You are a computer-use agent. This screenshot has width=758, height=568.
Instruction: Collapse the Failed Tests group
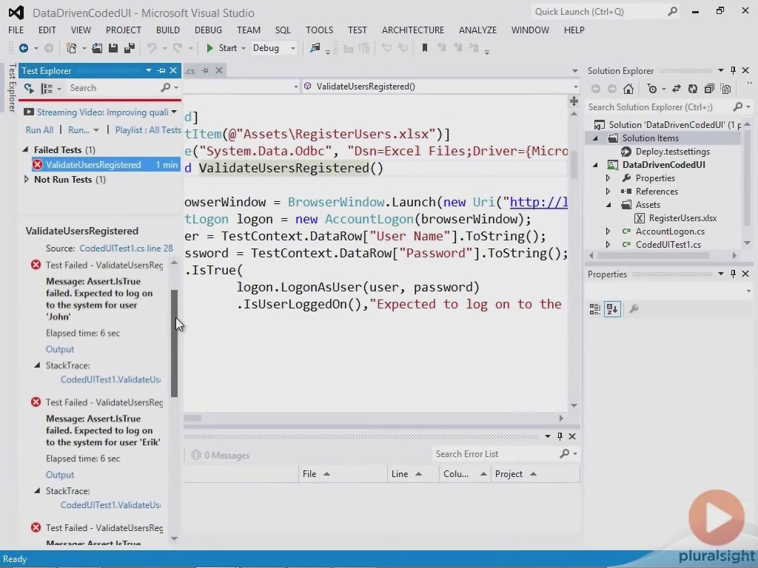pyautogui.click(x=26, y=149)
